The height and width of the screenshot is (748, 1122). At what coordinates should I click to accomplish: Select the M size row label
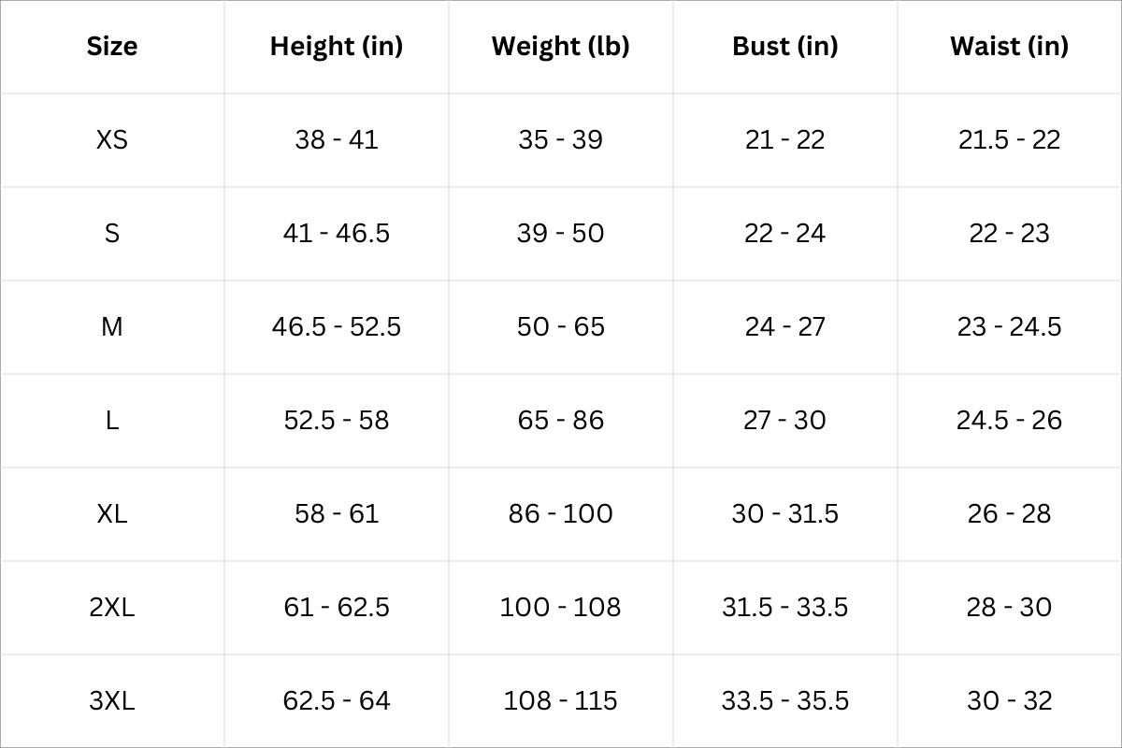(112, 326)
